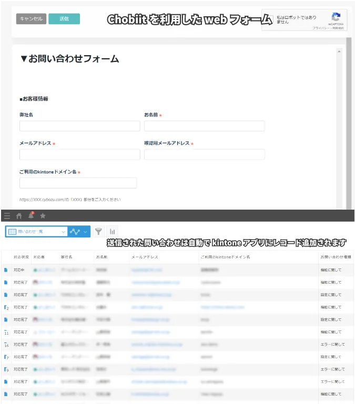Expand the chevron next to graph icon
The image size is (355, 404).
pyautogui.click(x=85, y=232)
